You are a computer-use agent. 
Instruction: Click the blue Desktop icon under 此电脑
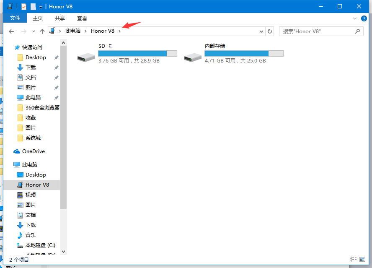click(x=20, y=175)
